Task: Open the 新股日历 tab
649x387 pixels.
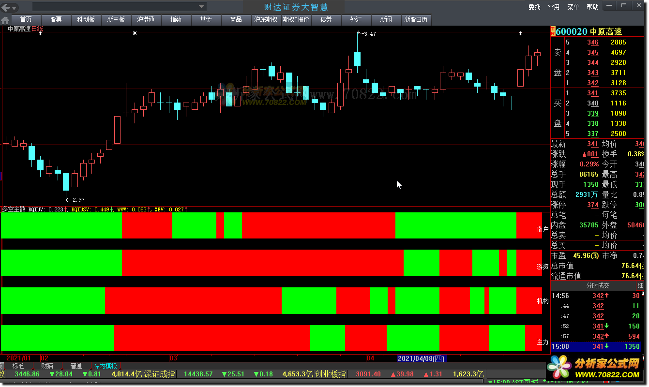Action: (416, 20)
